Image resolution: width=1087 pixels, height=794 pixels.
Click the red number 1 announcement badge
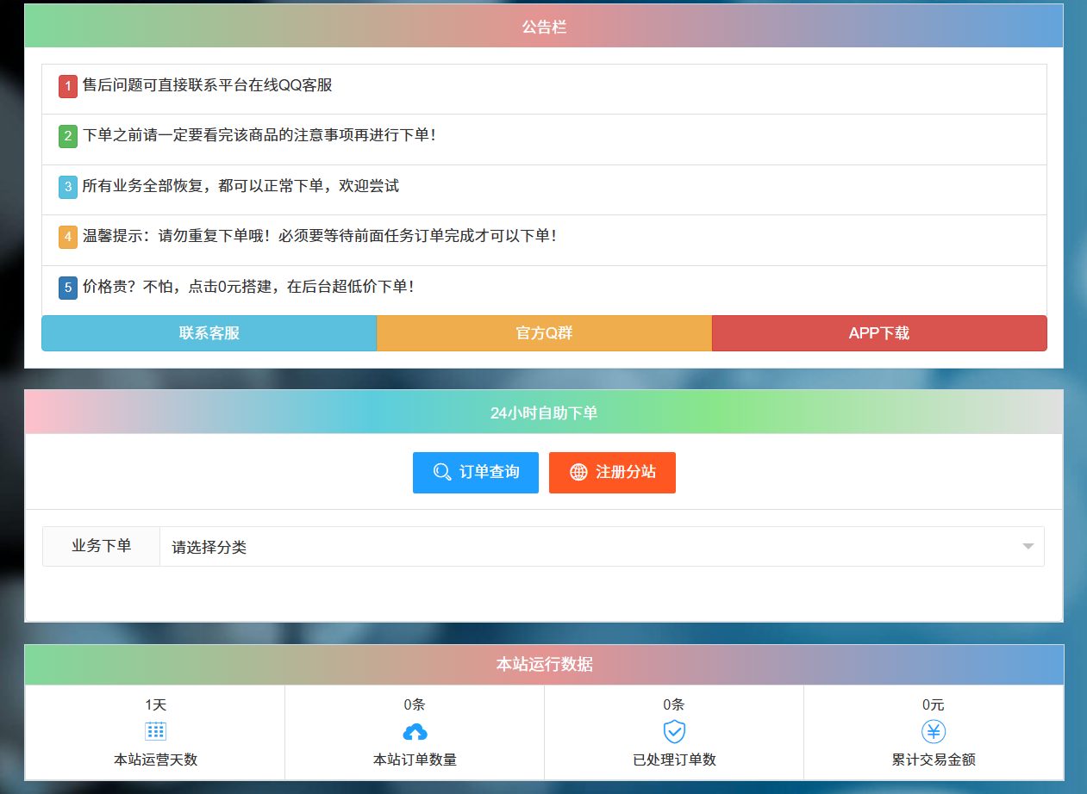click(x=68, y=86)
